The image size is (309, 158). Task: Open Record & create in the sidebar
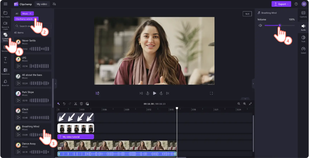[x=5, y=25]
